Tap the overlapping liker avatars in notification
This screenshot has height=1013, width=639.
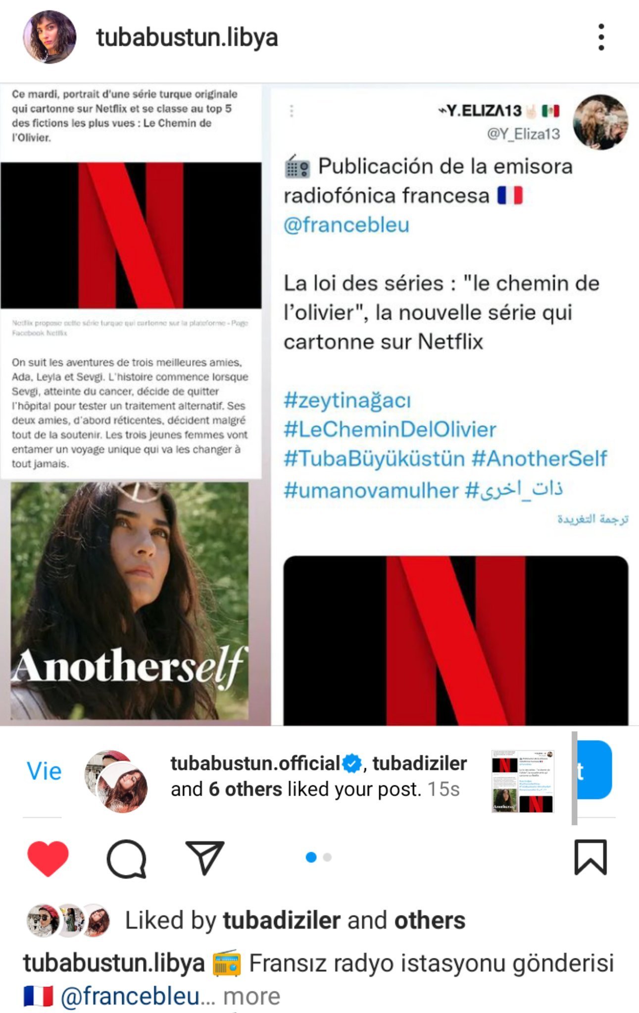click(x=116, y=782)
